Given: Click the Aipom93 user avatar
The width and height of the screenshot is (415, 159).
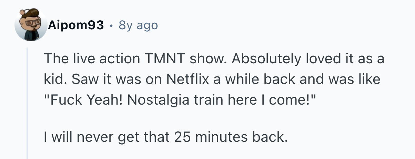Looking at the screenshot, I should (x=31, y=25).
